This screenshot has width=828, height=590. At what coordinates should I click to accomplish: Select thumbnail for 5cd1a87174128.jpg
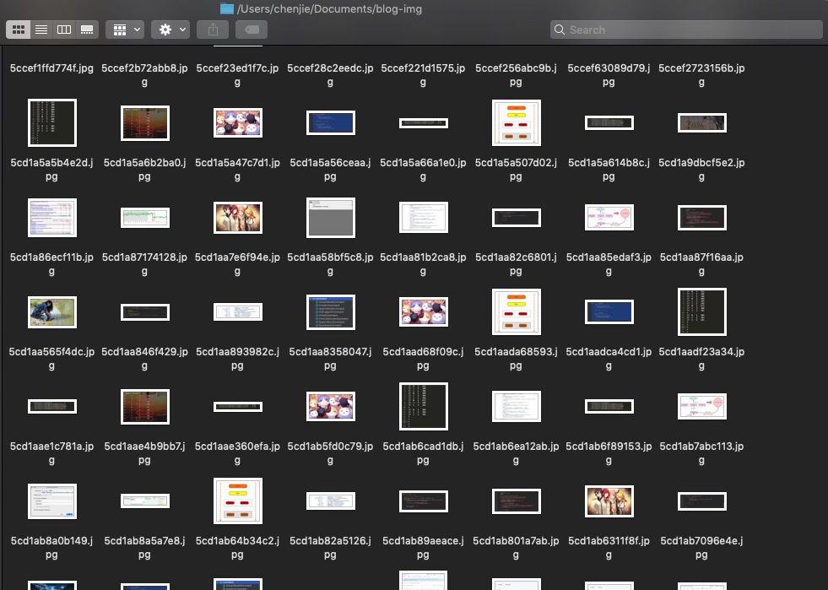tap(144, 217)
